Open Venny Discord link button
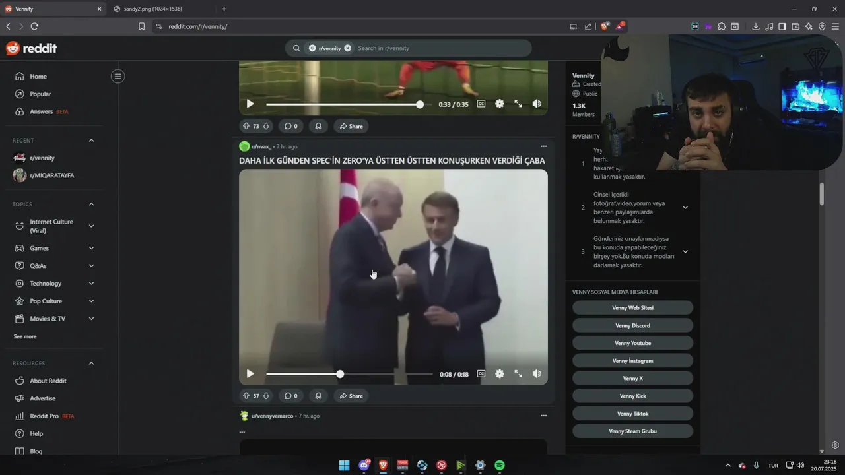This screenshot has width=845, height=475. (632, 326)
